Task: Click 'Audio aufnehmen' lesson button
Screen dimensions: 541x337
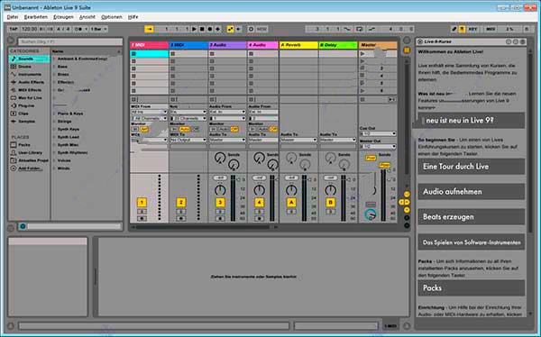Action: pyautogui.click(x=472, y=192)
